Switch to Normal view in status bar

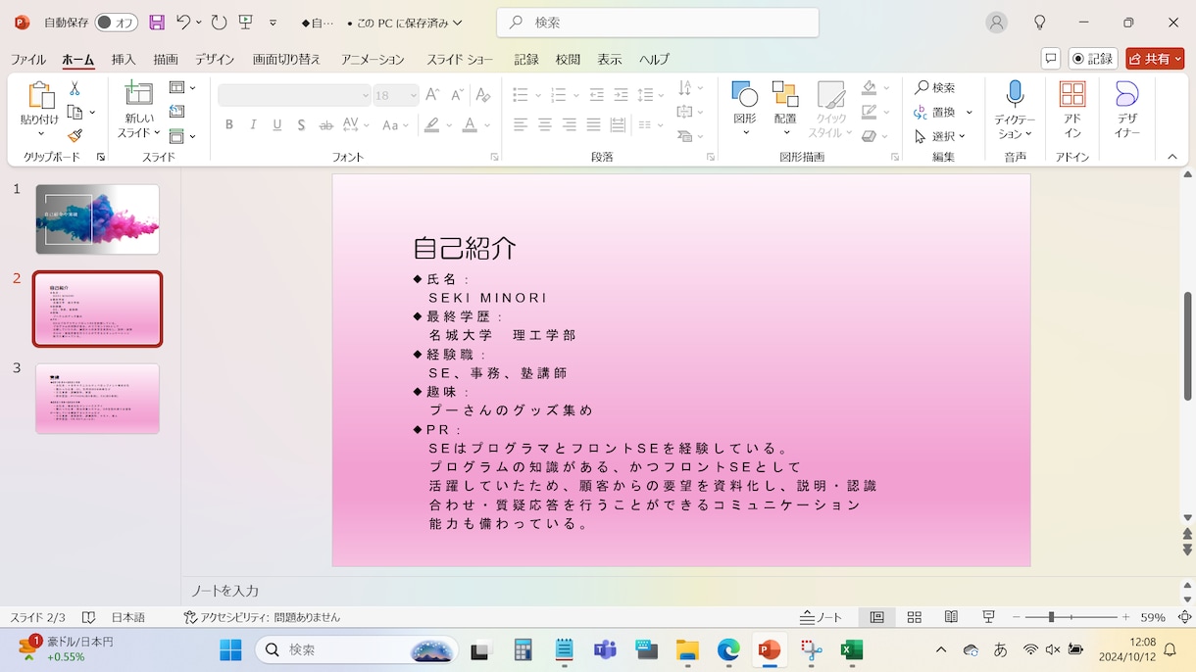876,617
